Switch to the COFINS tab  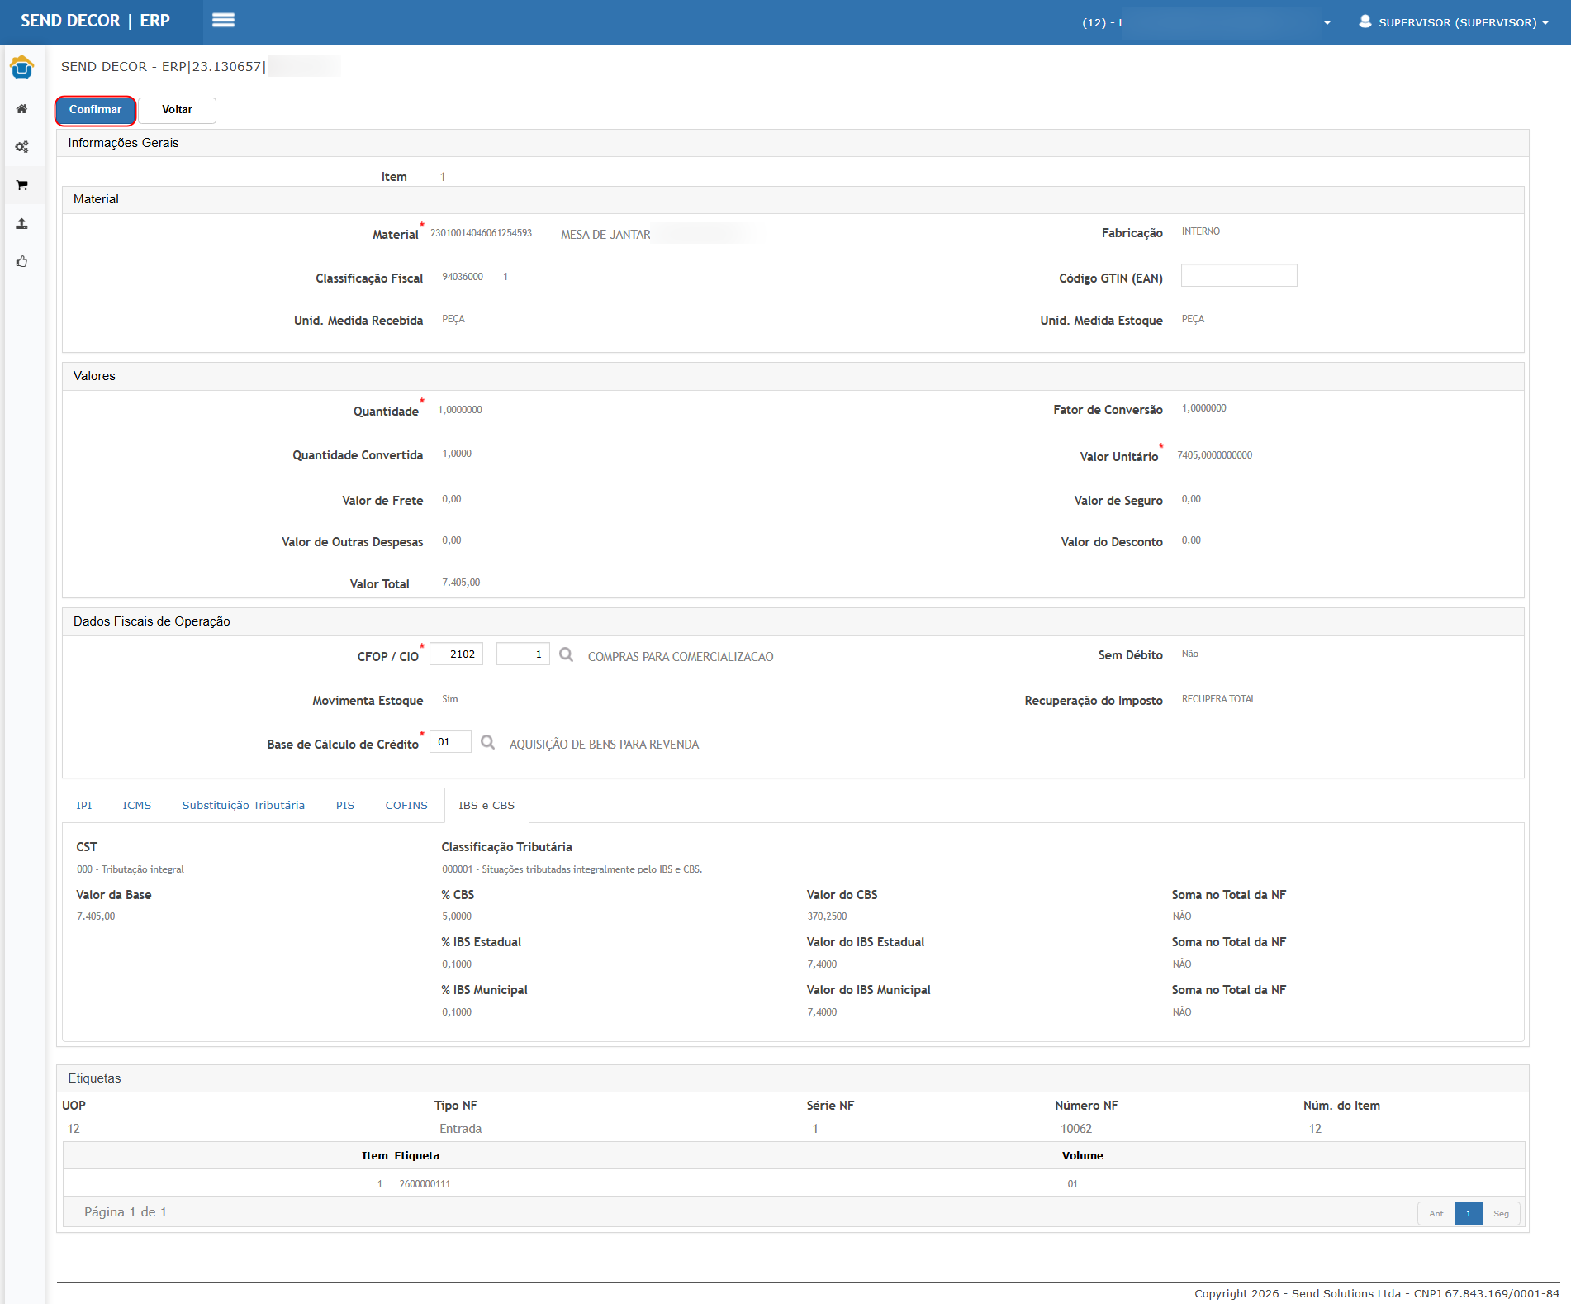[x=406, y=805]
